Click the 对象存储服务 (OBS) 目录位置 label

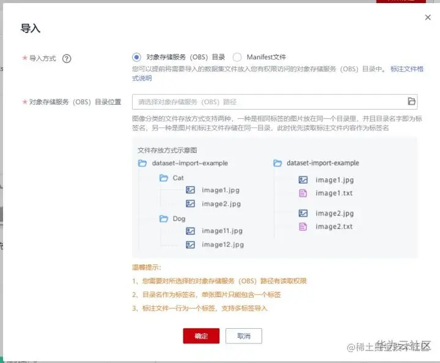point(75,102)
